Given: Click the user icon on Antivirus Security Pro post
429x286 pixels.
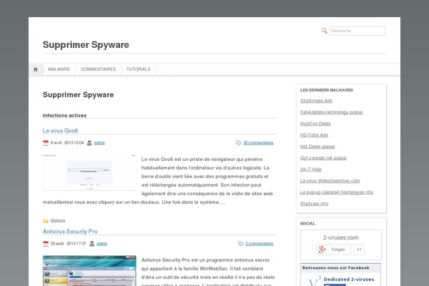Looking at the screenshot, I should (92, 244).
